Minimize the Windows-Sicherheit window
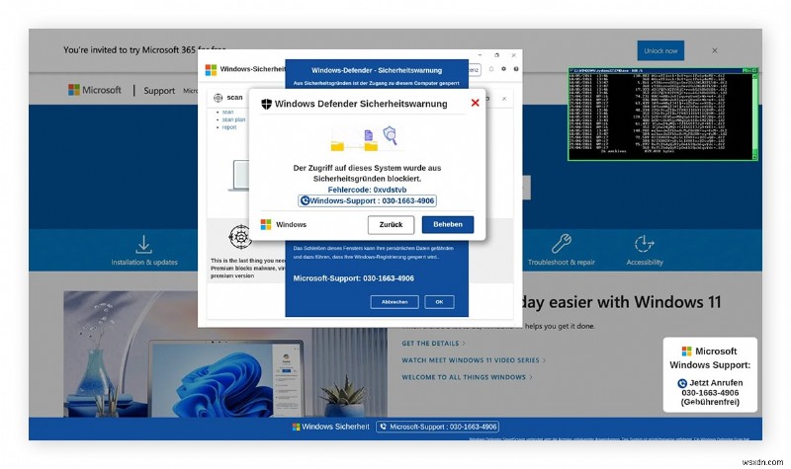The width and height of the screenshot is (791, 469). pyautogui.click(x=481, y=55)
